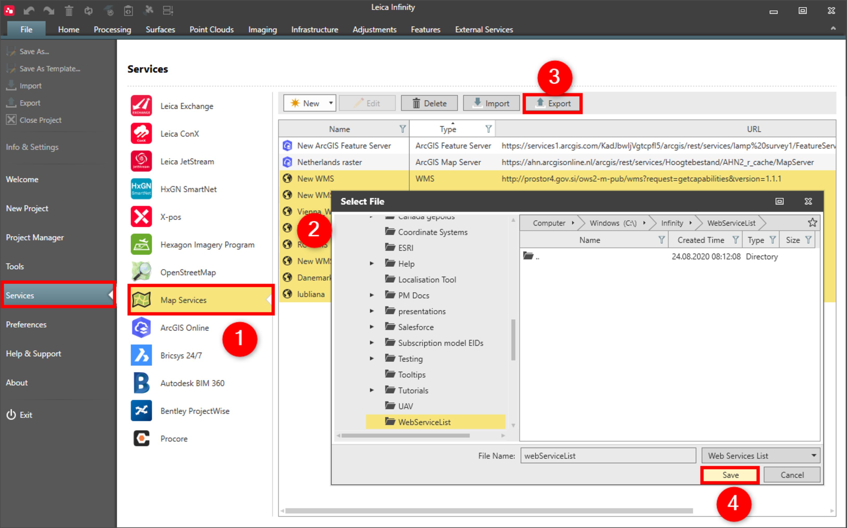Switch to the Processing tab
The height and width of the screenshot is (528, 847).
tap(112, 29)
